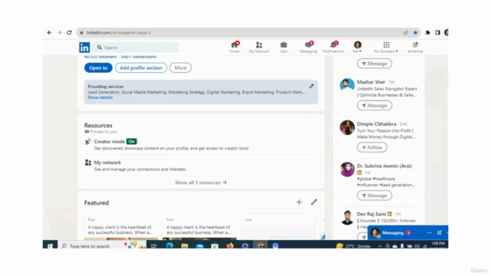Screen dimensions: 491x276
Task: Open the Mail app from taskbar
Action: (x=199, y=246)
